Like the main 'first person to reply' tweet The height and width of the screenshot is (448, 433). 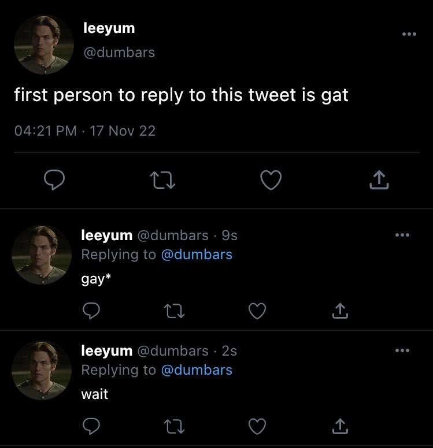point(271,180)
